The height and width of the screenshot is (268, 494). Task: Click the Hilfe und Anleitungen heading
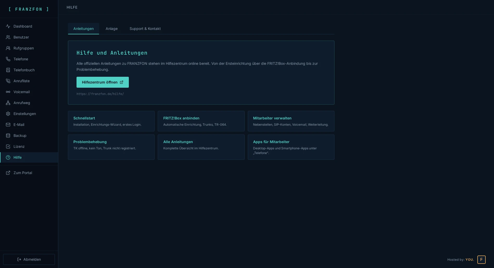(x=112, y=53)
